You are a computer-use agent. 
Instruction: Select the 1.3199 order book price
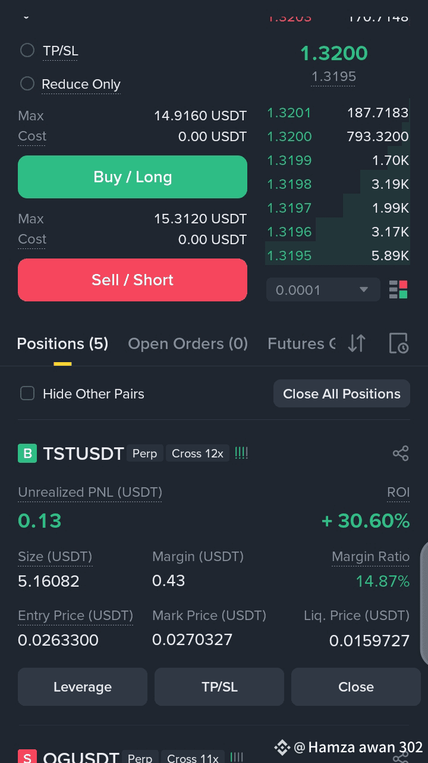pos(289,160)
